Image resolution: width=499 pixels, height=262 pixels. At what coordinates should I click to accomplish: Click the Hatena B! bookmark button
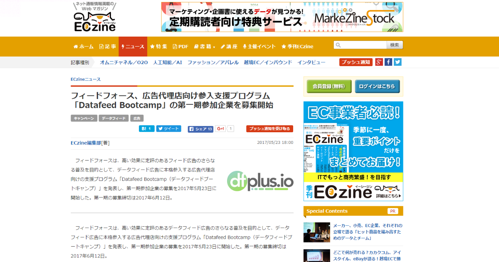[147, 129]
